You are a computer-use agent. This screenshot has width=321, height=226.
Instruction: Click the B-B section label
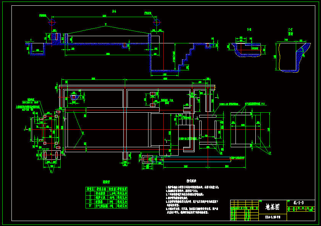point(249,30)
